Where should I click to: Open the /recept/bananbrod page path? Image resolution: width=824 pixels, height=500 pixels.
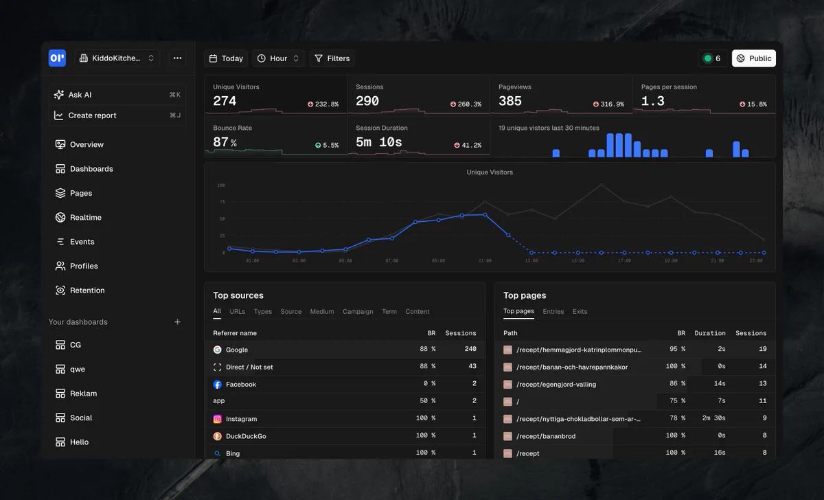pyautogui.click(x=546, y=436)
